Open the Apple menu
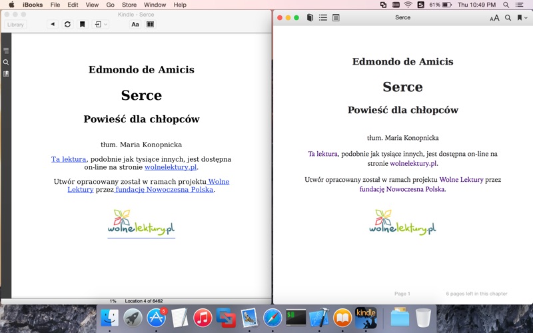The width and height of the screenshot is (533, 333). point(11,5)
